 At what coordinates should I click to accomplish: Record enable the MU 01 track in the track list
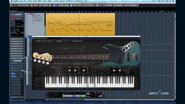(x=33, y=16)
